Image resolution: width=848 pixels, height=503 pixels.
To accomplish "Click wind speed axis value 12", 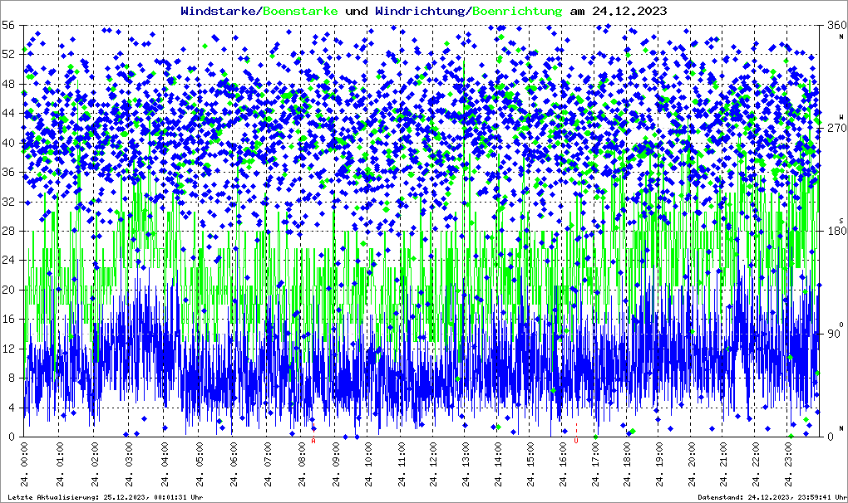I will [7, 349].
